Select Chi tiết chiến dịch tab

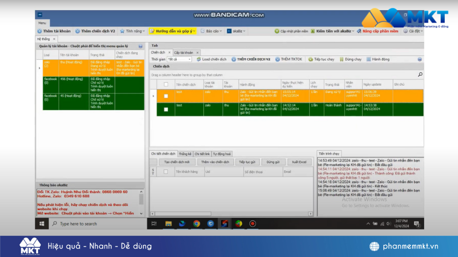[163, 153]
